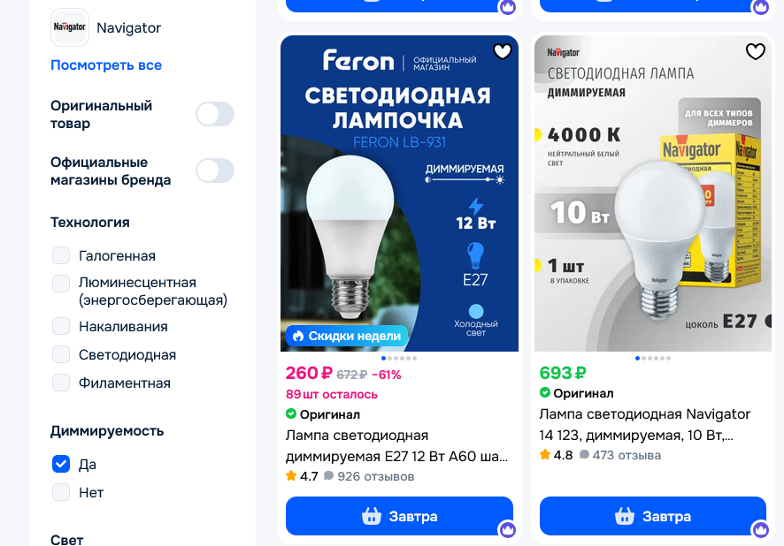Click purple badge on Feron cart button
784x546 pixels.
pos(508,529)
